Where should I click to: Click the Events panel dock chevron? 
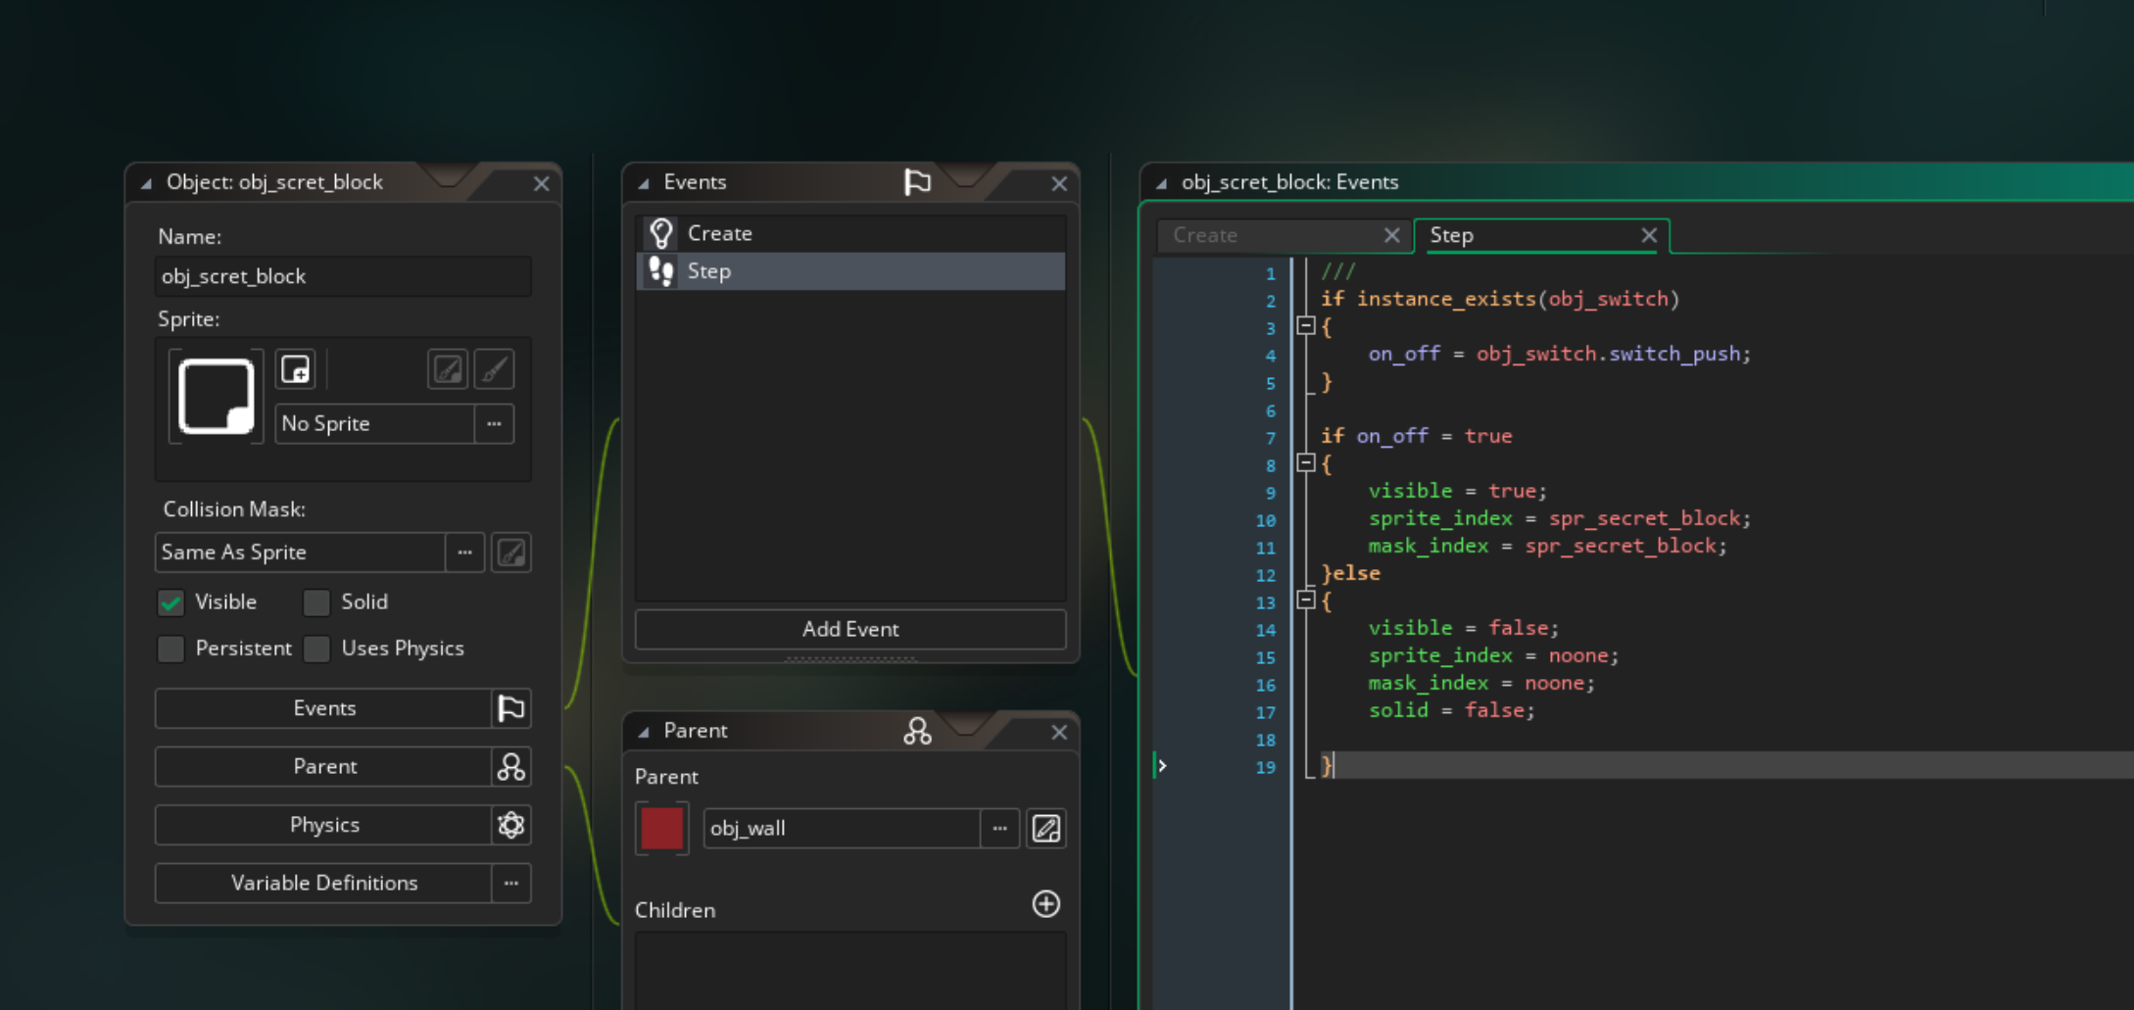tap(965, 174)
